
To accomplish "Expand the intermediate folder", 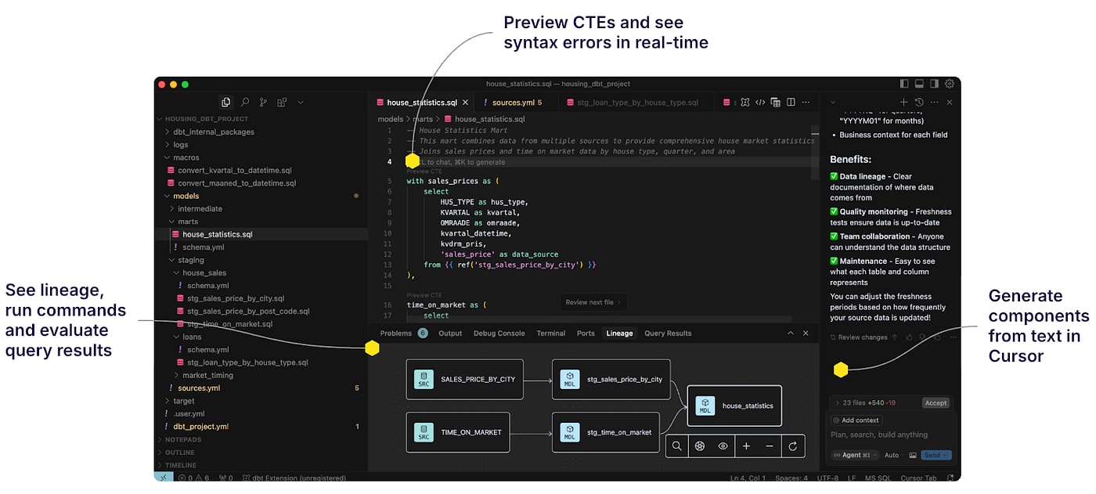I will [x=200, y=208].
